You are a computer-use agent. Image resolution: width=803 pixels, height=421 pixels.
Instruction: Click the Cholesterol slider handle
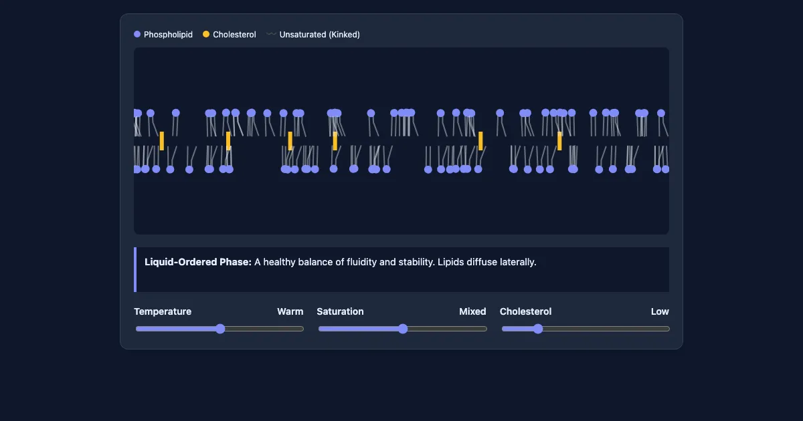point(538,329)
